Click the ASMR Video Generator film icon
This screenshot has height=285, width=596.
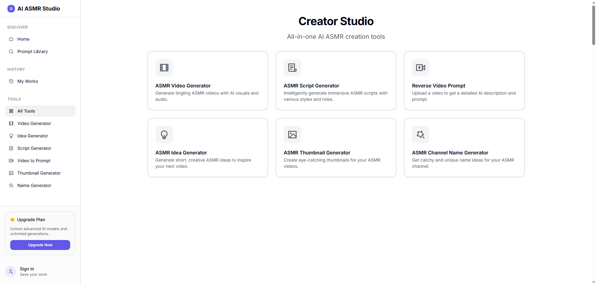click(164, 68)
